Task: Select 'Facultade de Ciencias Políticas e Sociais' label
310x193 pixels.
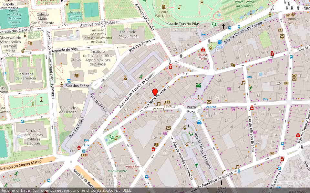Action: pyautogui.click(x=33, y=137)
